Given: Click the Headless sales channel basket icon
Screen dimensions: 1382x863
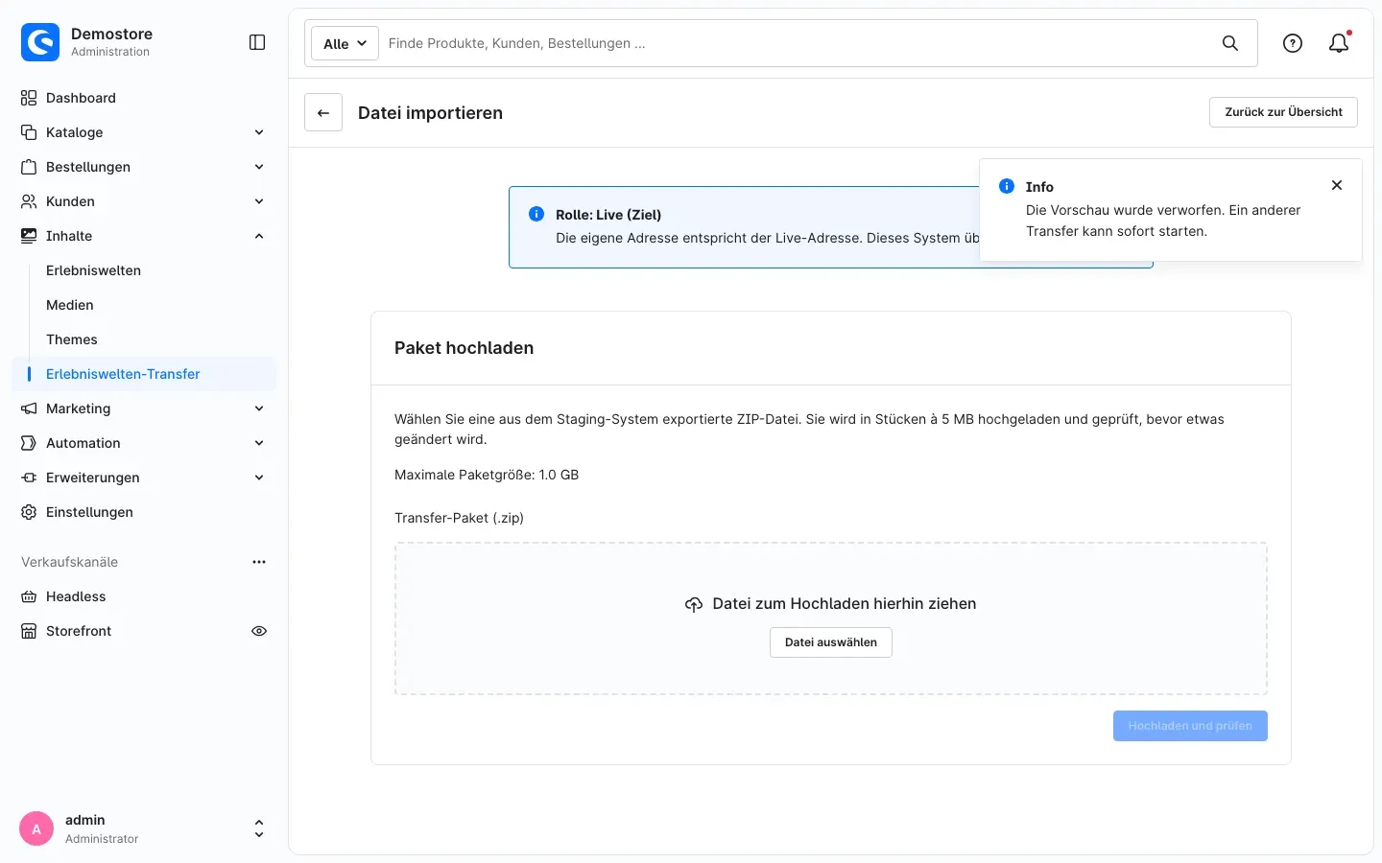Looking at the screenshot, I should click(x=29, y=596).
